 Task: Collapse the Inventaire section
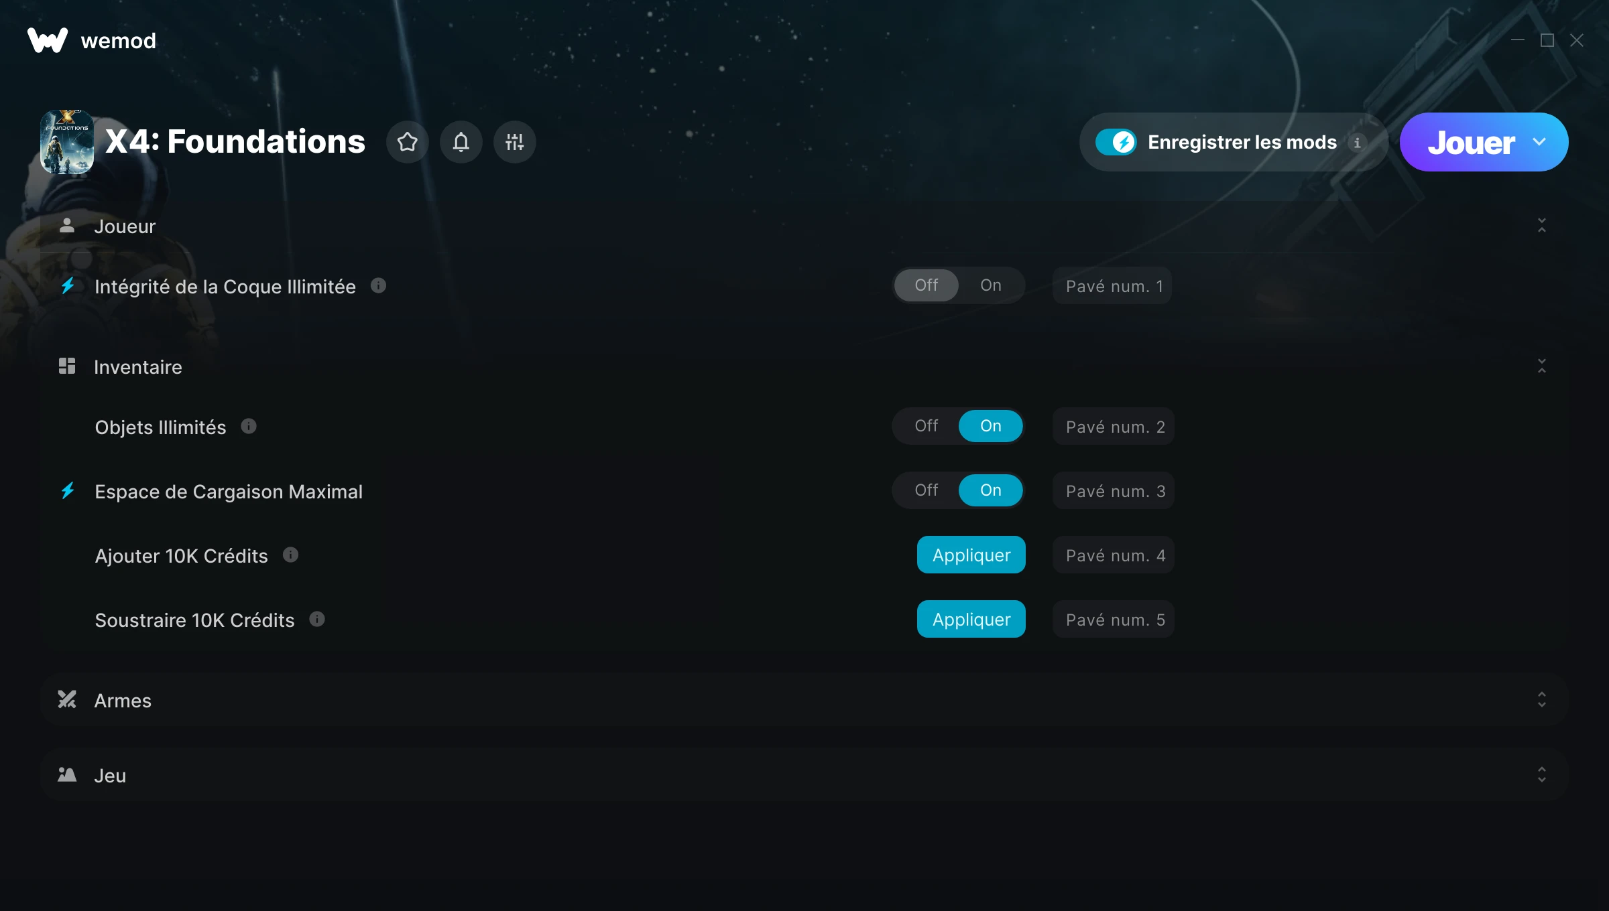(x=1541, y=366)
